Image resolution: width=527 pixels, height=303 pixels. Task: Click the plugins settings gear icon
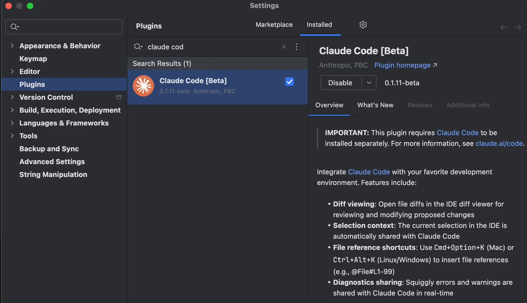click(363, 25)
